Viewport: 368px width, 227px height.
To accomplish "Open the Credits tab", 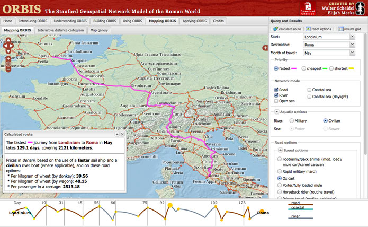I will pyautogui.click(x=218, y=21).
